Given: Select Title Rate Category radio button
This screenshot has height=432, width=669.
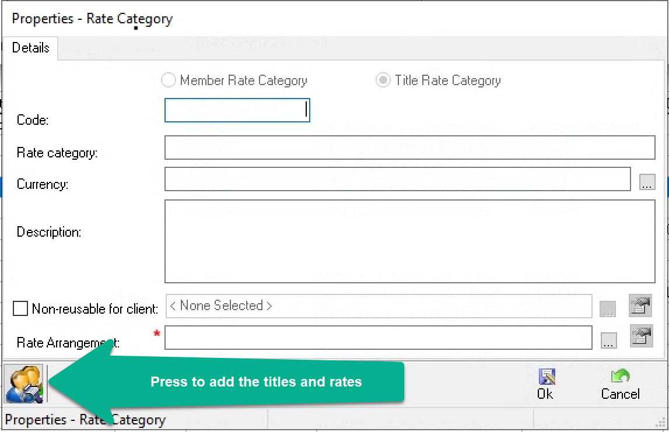Looking at the screenshot, I should pyautogui.click(x=383, y=80).
